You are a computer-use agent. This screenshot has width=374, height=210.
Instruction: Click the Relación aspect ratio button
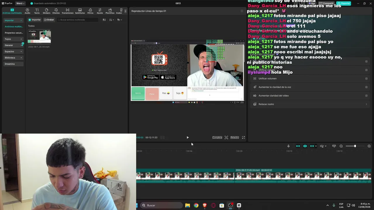(235, 137)
